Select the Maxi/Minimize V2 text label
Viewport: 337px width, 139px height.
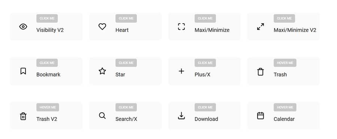tap(295, 30)
